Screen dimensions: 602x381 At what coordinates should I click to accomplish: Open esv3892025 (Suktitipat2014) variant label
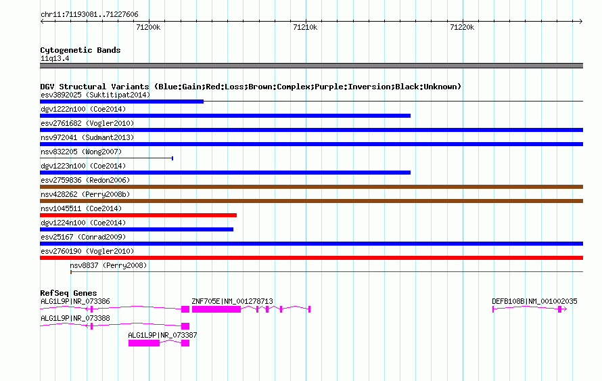coord(95,95)
